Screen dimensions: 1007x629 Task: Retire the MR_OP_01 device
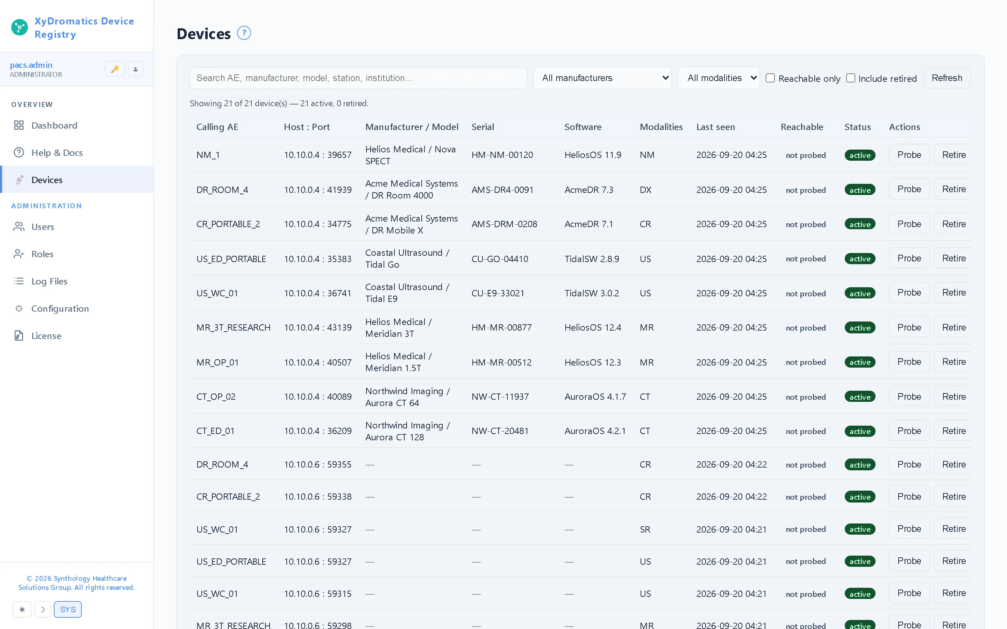(953, 362)
